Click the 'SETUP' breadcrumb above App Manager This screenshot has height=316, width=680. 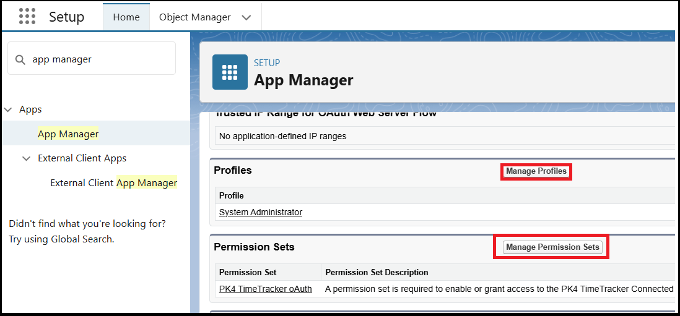tap(267, 63)
